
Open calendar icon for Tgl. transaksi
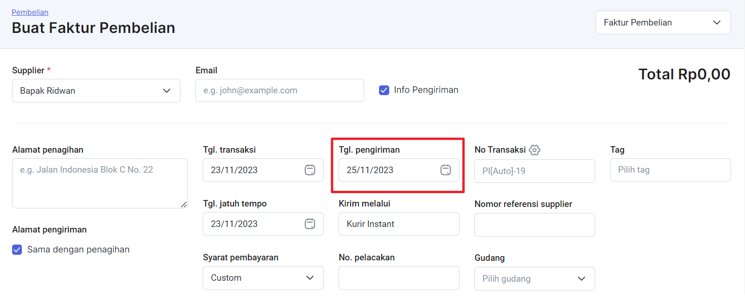point(310,170)
